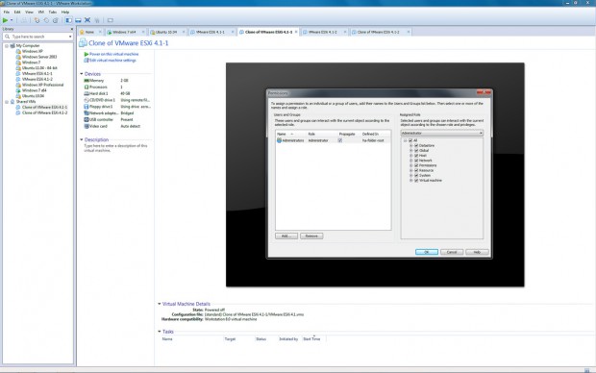Image resolution: width=596 pixels, height=373 pixels.
Task: Collapse the Virtual Machine Details section
Action: point(160,304)
